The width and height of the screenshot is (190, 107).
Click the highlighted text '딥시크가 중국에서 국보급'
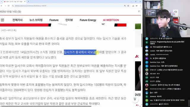(x=80, y=52)
